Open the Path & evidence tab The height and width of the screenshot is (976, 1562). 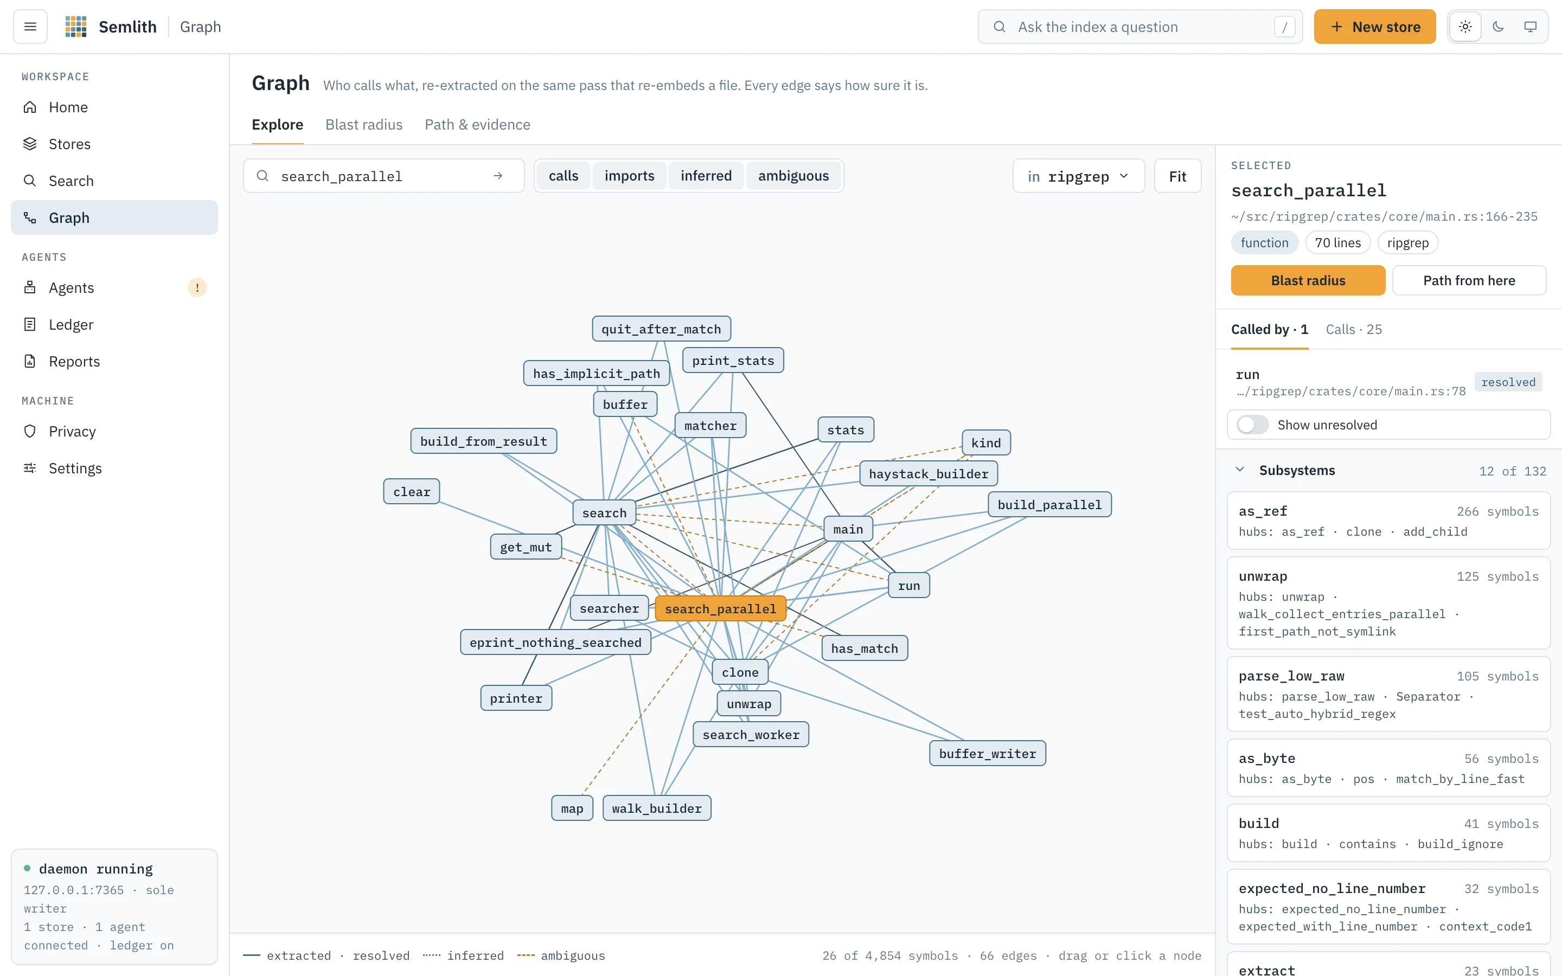pos(478,125)
